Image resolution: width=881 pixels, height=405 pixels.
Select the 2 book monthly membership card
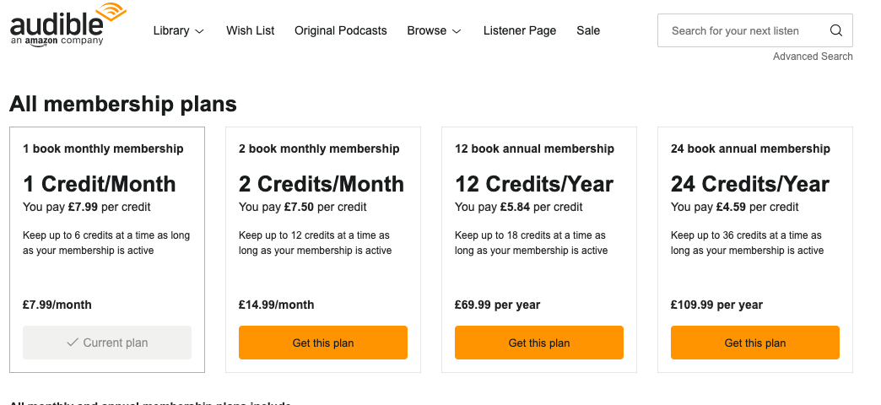[x=323, y=253]
